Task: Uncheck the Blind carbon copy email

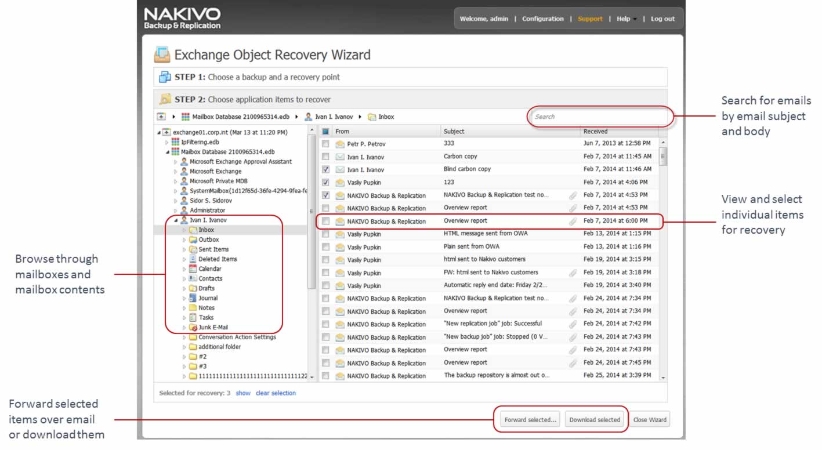Action: [x=325, y=169]
